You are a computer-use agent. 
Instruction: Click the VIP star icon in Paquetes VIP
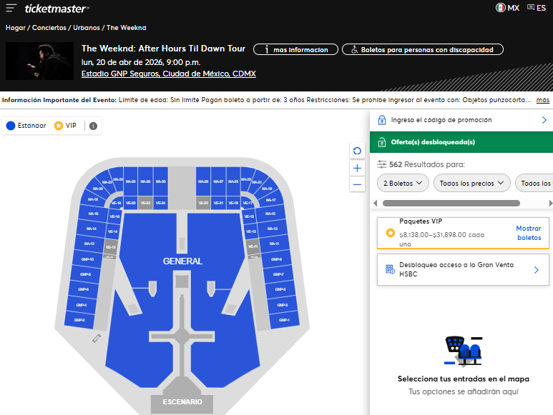click(x=391, y=233)
